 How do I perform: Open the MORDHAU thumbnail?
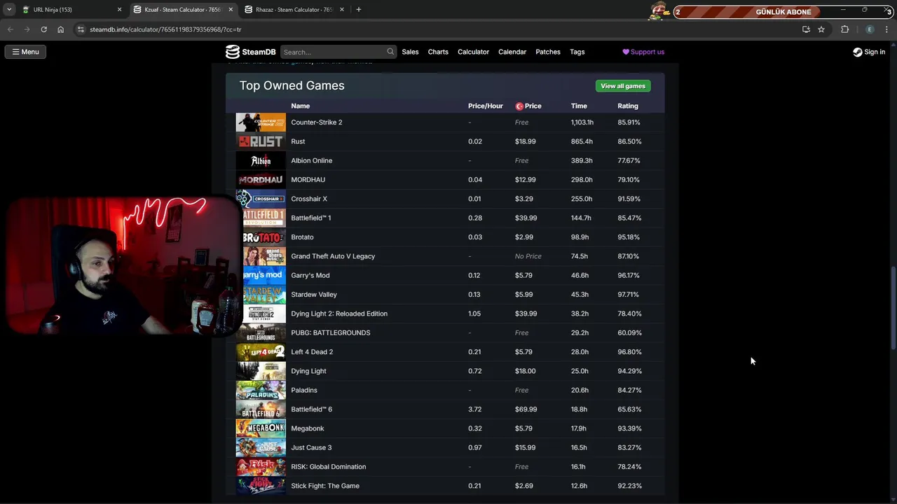coord(261,180)
